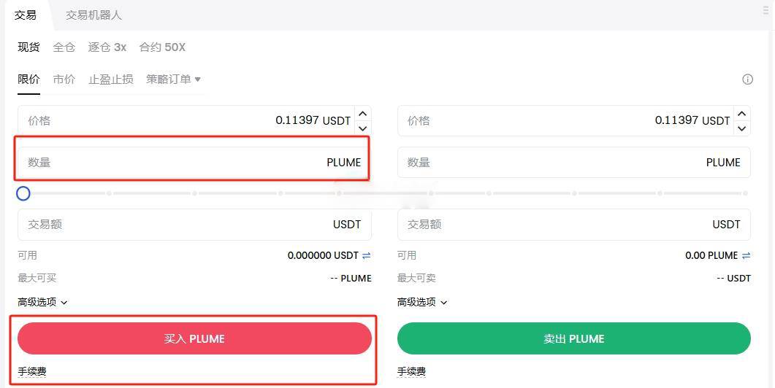Click the info icon beside order types
The height and width of the screenshot is (388, 775).
click(x=747, y=79)
